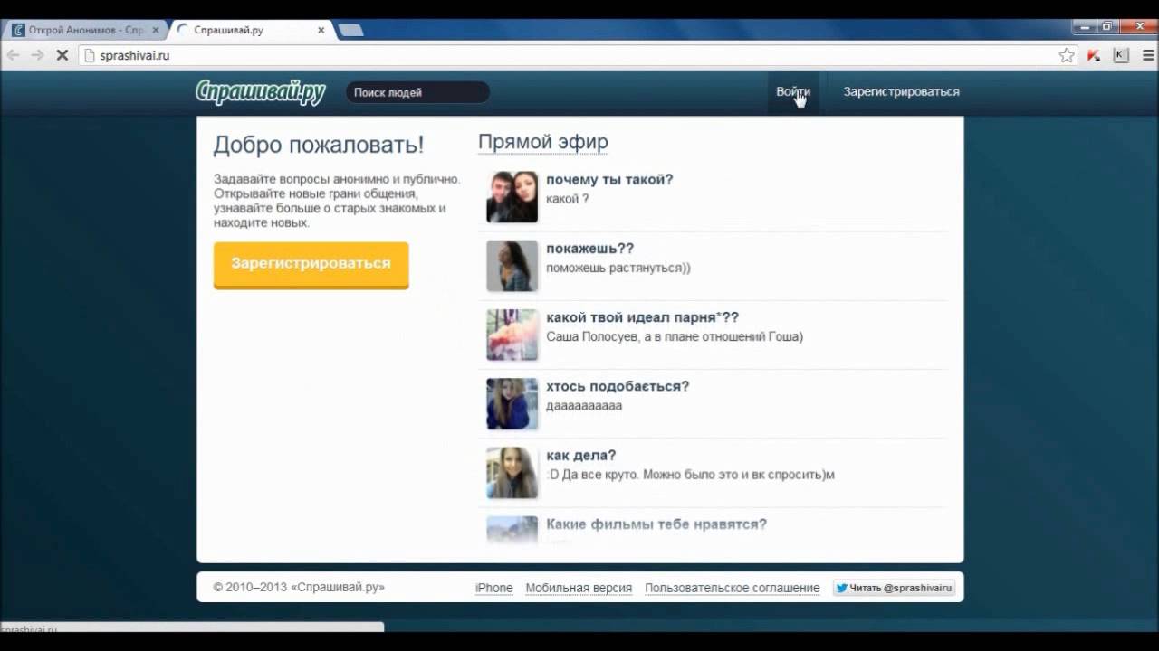
Task: Switch to the Открой Анонимов tab
Action: tap(83, 30)
